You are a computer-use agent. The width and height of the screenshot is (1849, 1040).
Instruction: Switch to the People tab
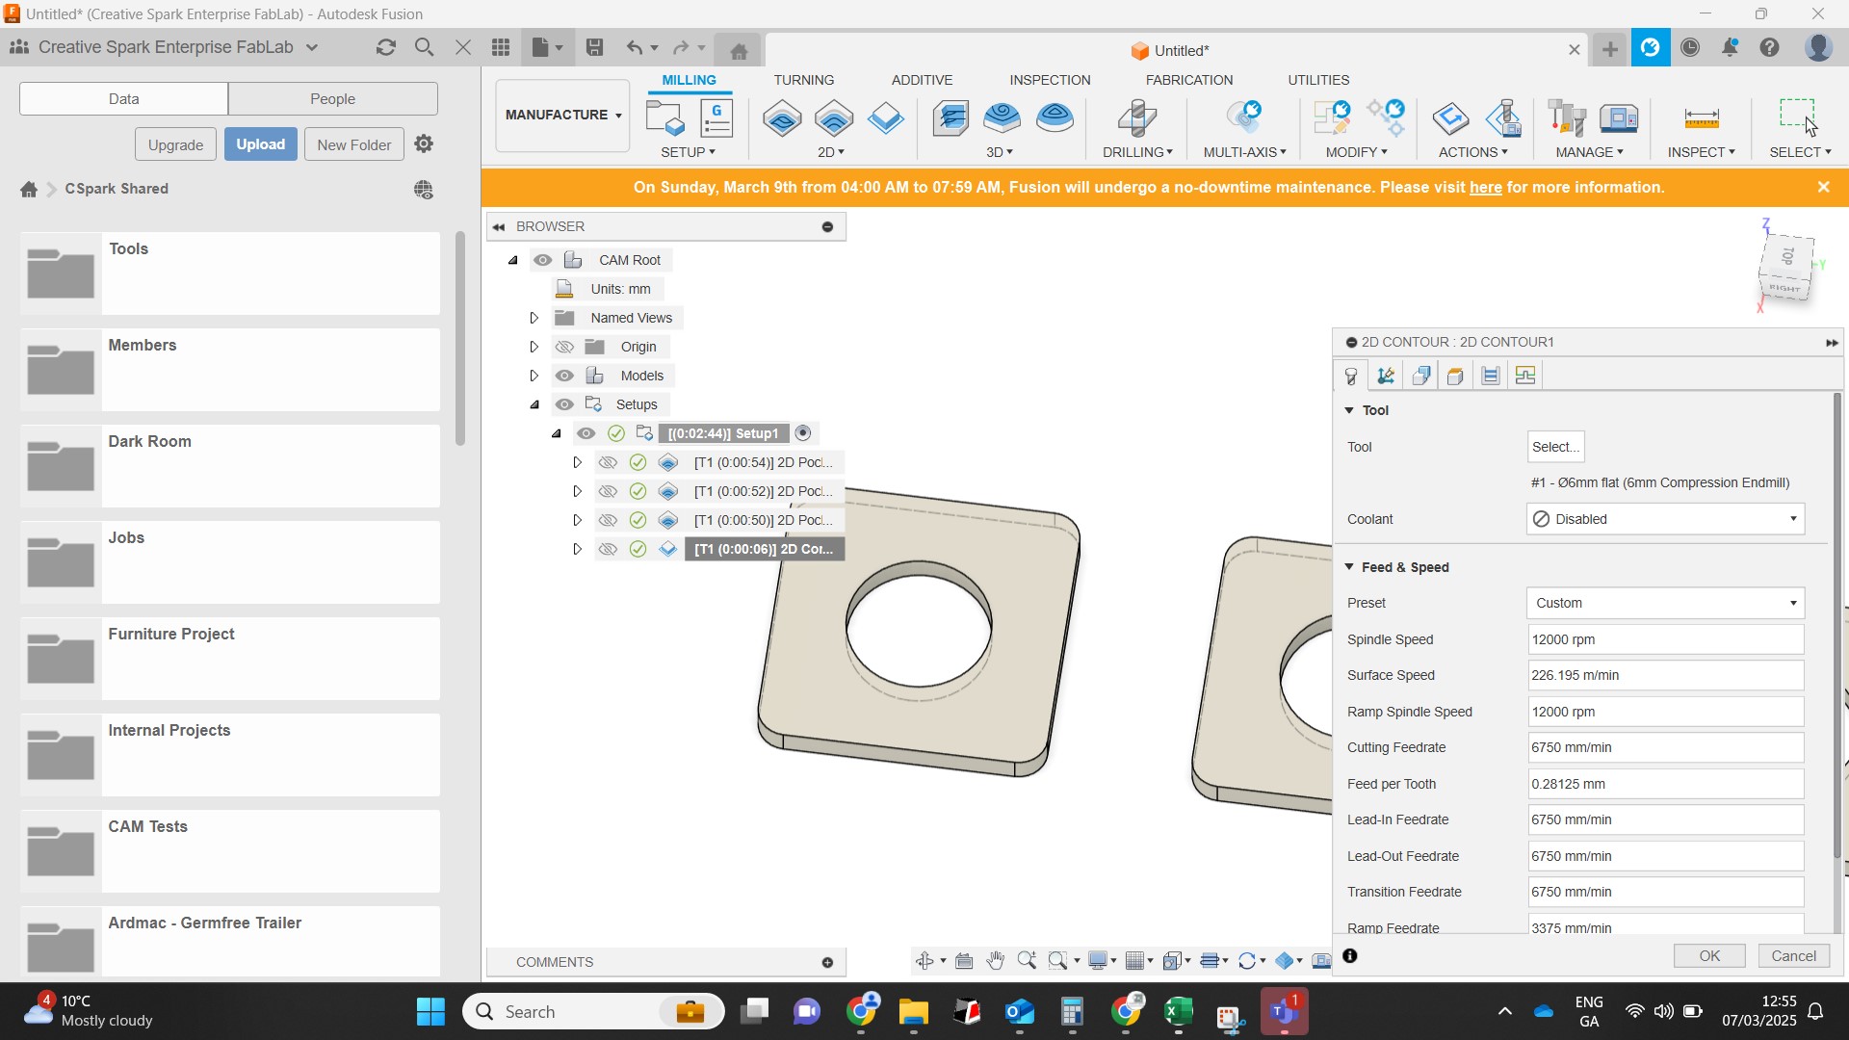click(x=332, y=98)
